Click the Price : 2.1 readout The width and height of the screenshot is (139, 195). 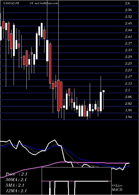point(16,174)
